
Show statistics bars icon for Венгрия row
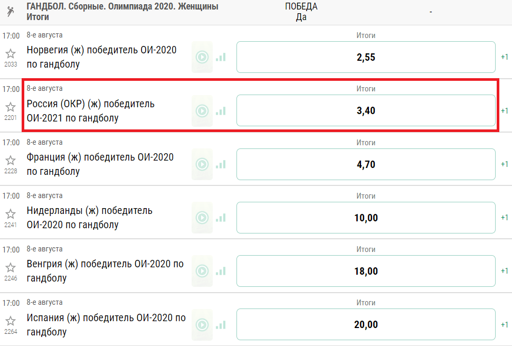pos(221,271)
